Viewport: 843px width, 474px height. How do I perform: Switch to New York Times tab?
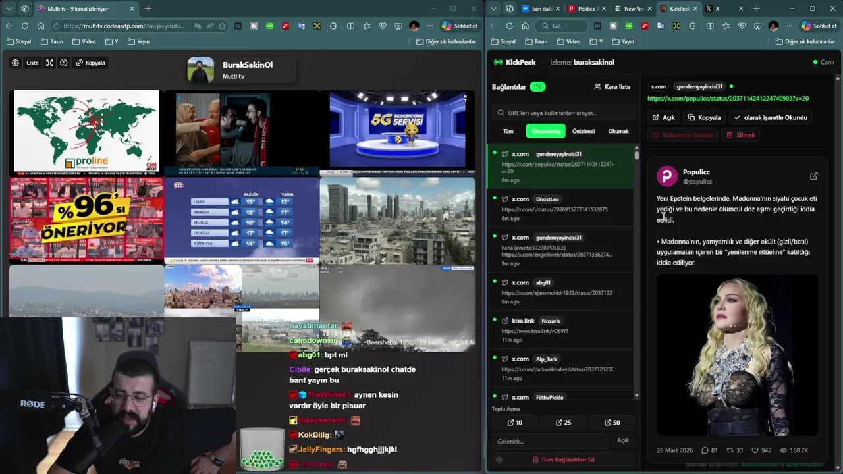click(632, 9)
